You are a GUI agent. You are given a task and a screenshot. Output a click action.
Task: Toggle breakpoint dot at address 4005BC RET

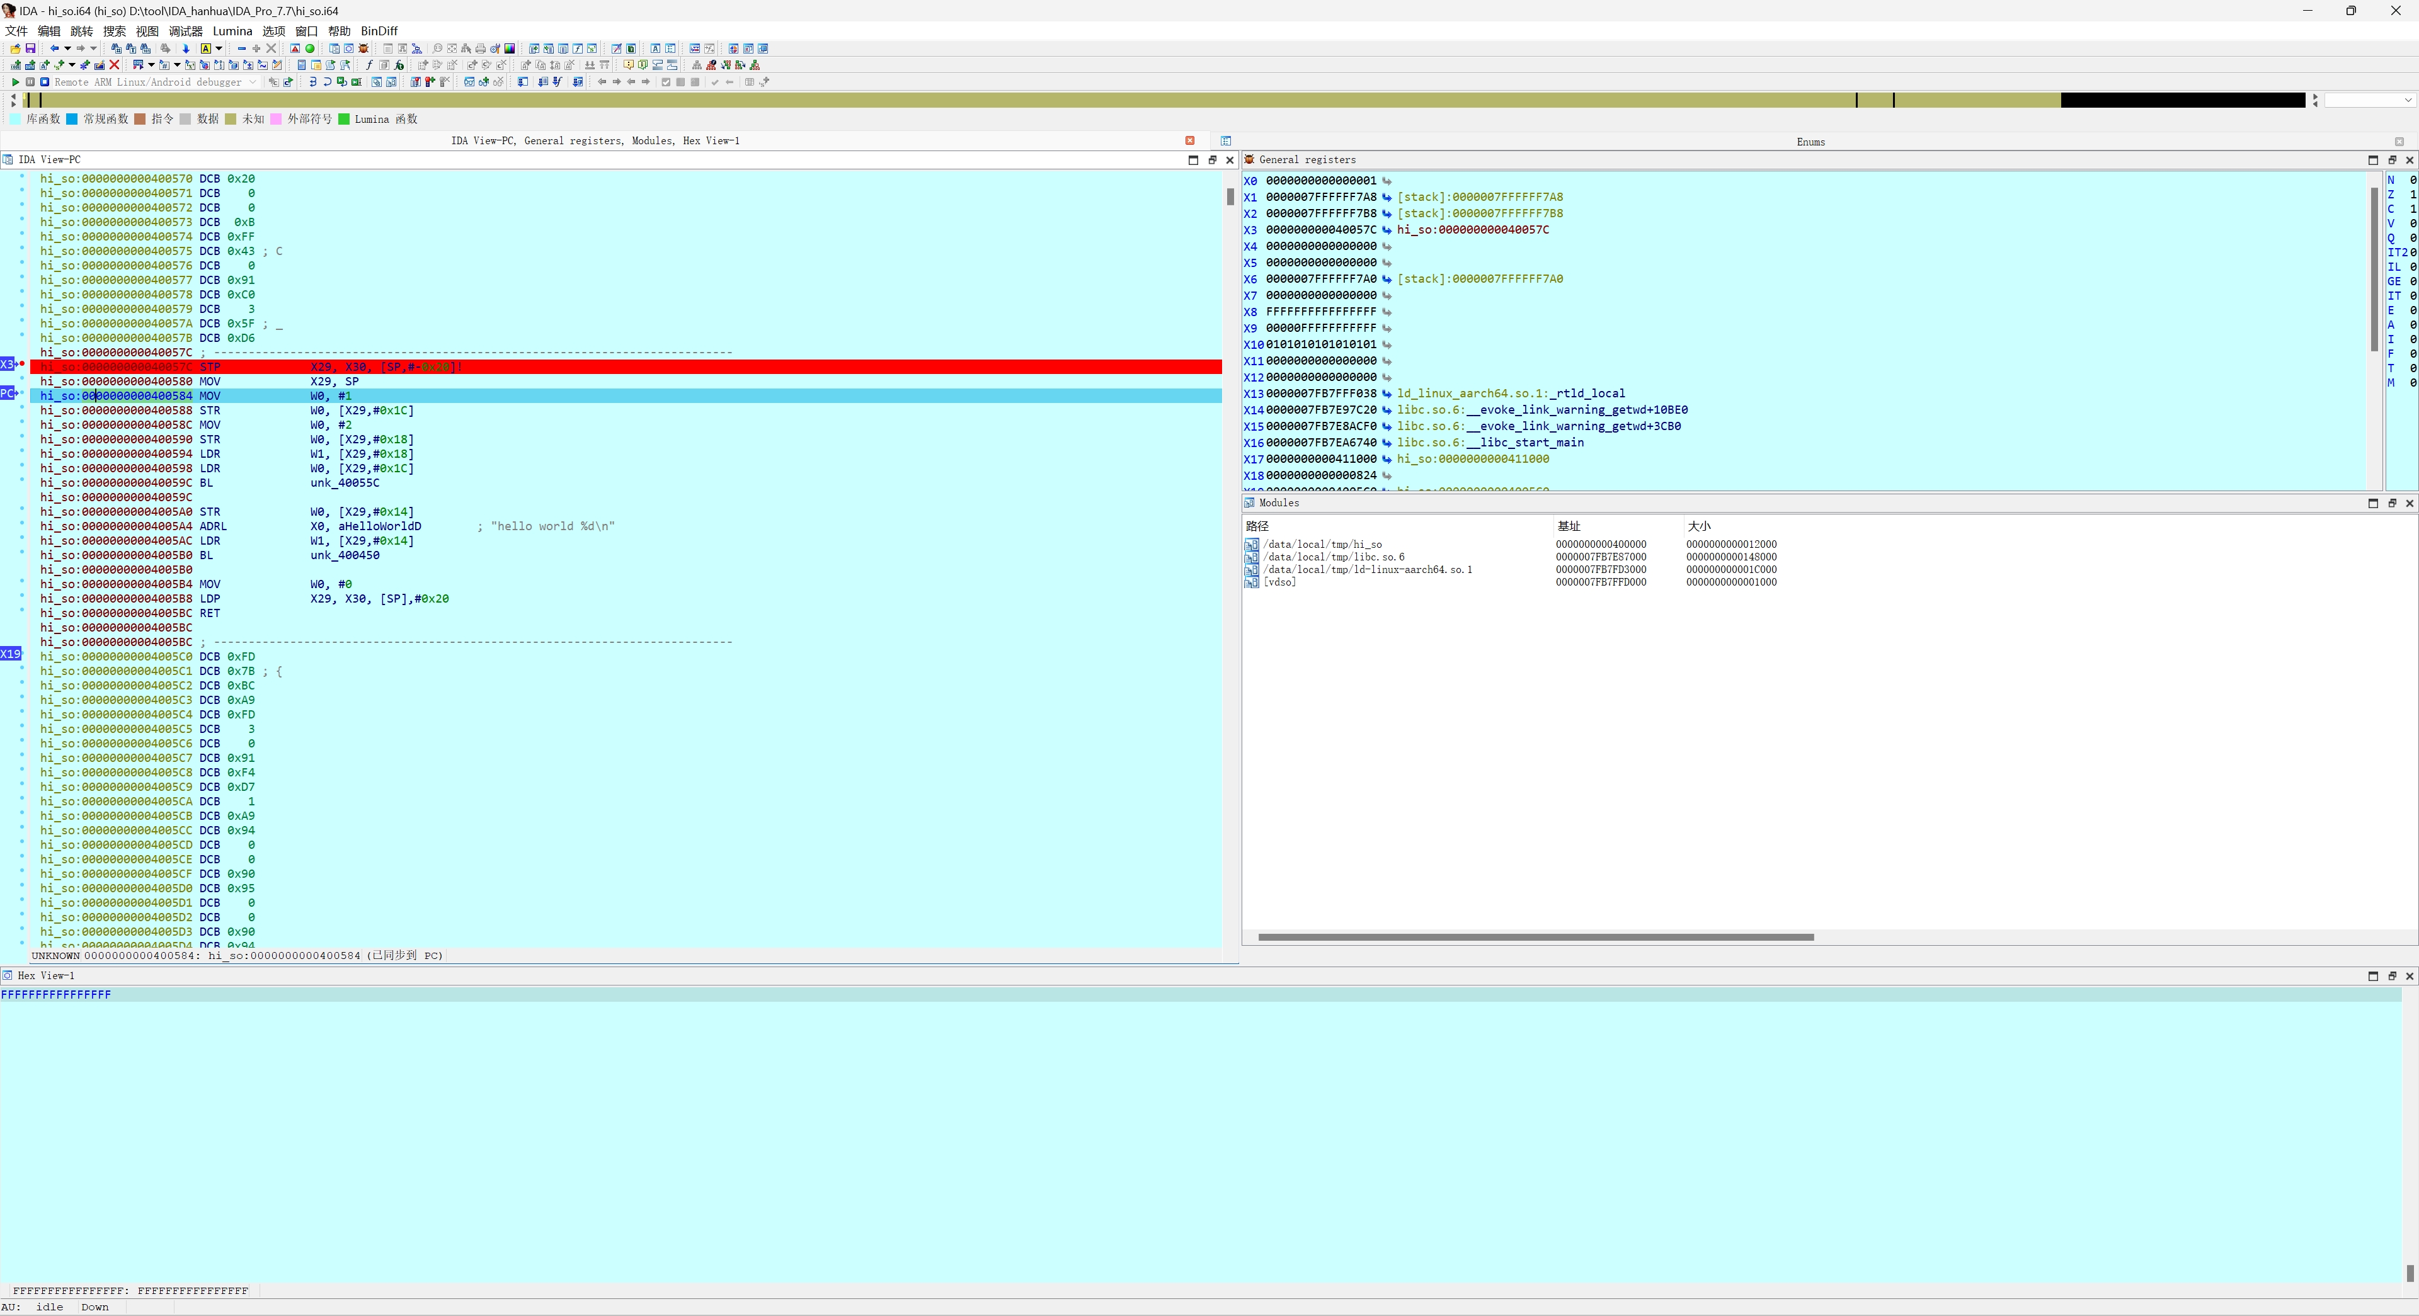click(x=21, y=611)
